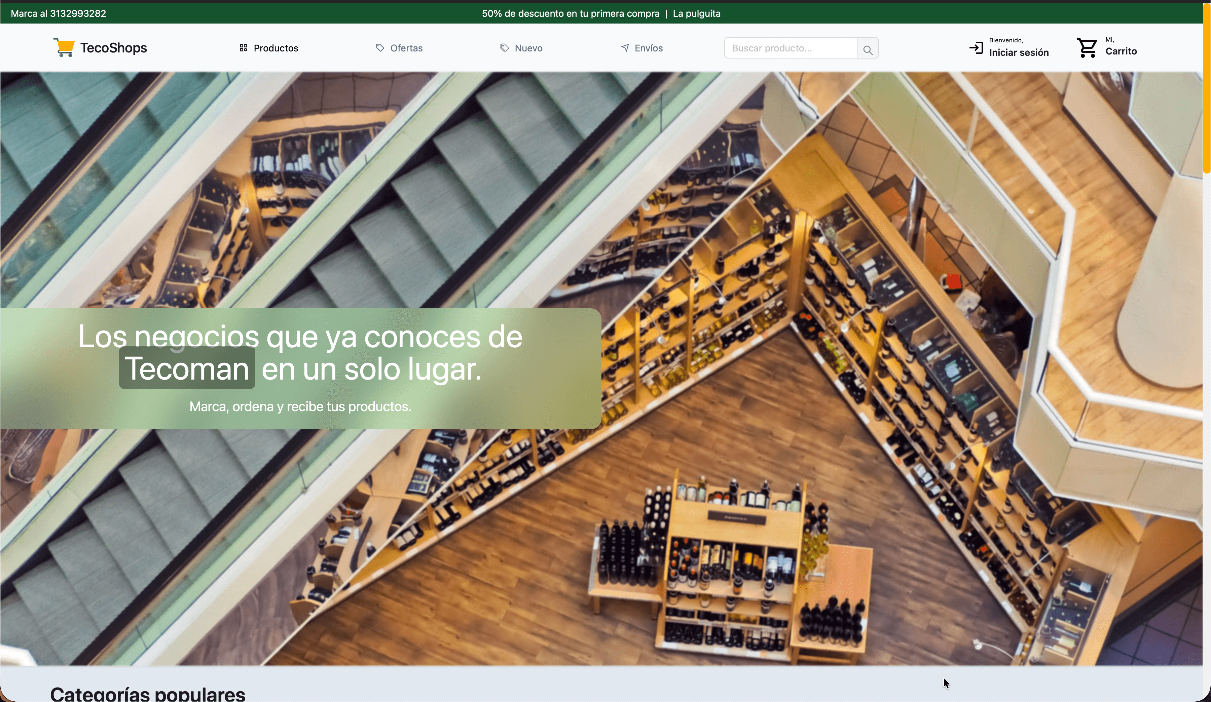Click the Envíos paper-plane icon

point(625,47)
